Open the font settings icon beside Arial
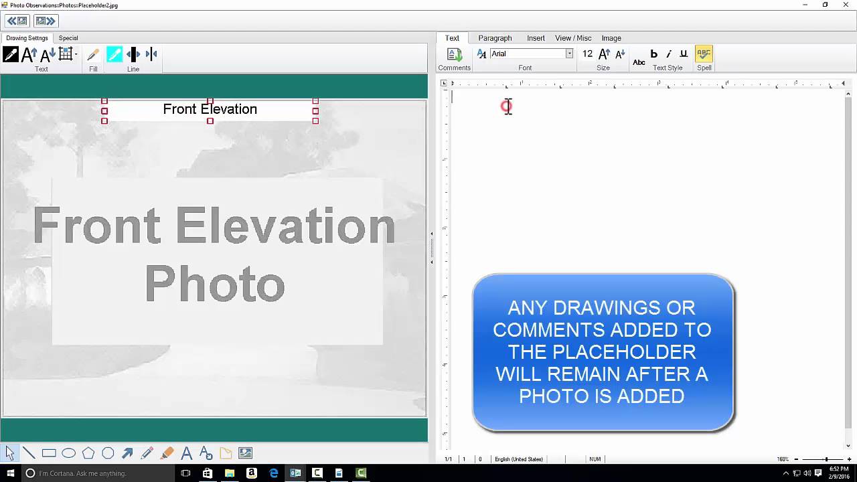The image size is (857, 482). pyautogui.click(x=481, y=54)
